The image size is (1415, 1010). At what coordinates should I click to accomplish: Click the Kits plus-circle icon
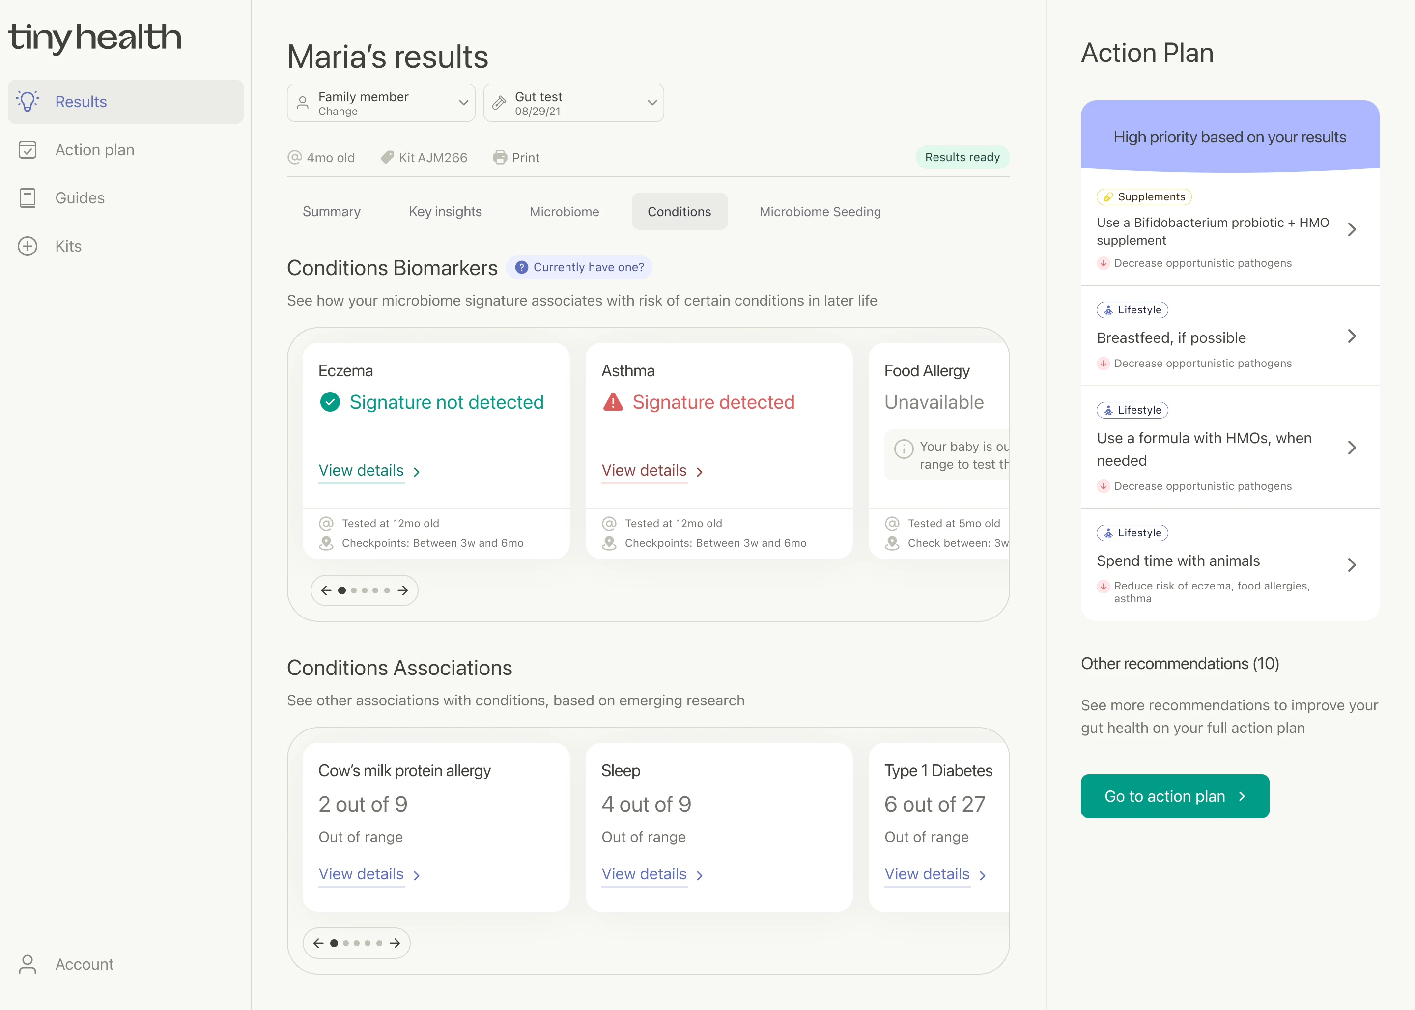28,246
